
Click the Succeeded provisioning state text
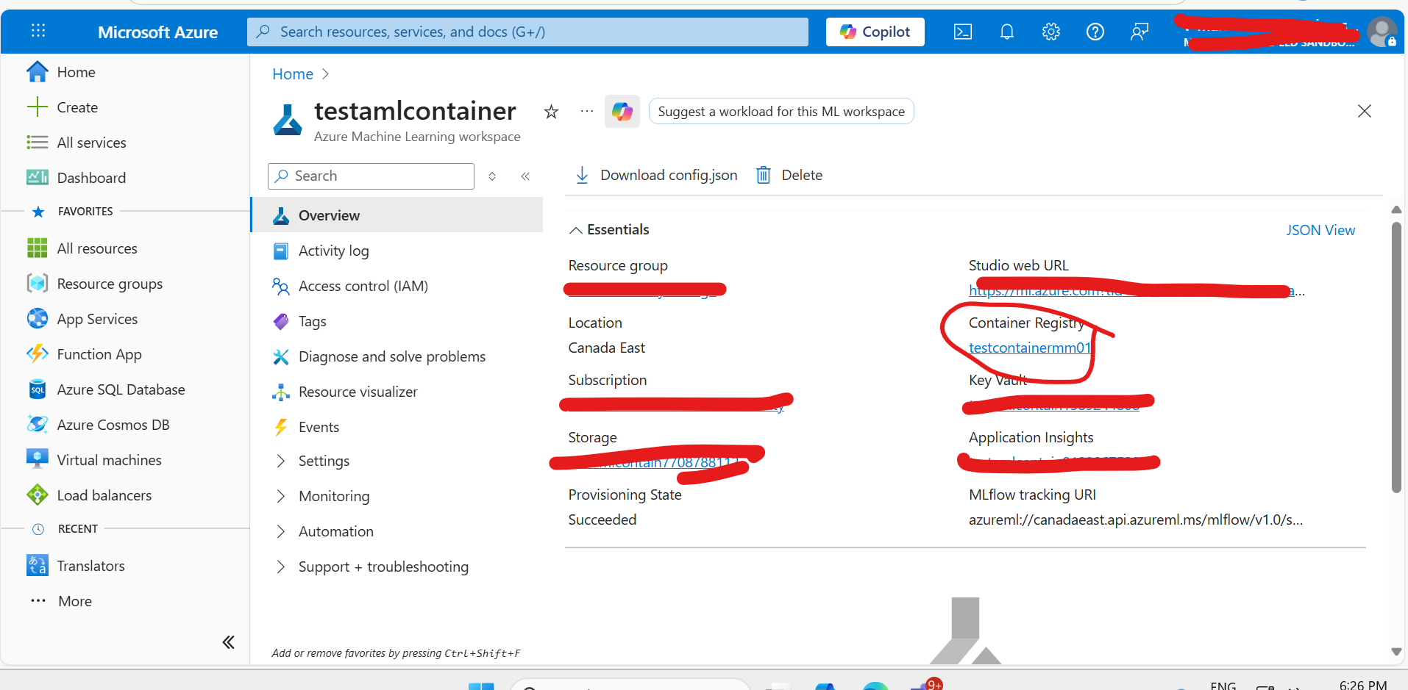tap(602, 520)
